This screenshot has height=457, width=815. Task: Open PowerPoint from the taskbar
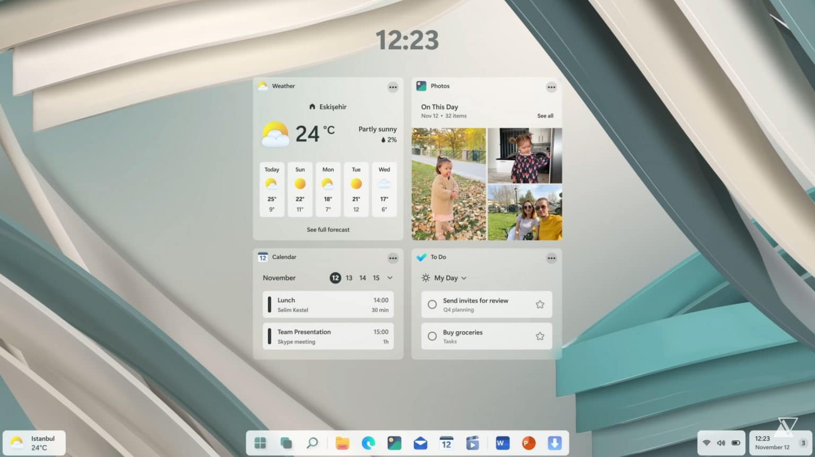coord(527,443)
